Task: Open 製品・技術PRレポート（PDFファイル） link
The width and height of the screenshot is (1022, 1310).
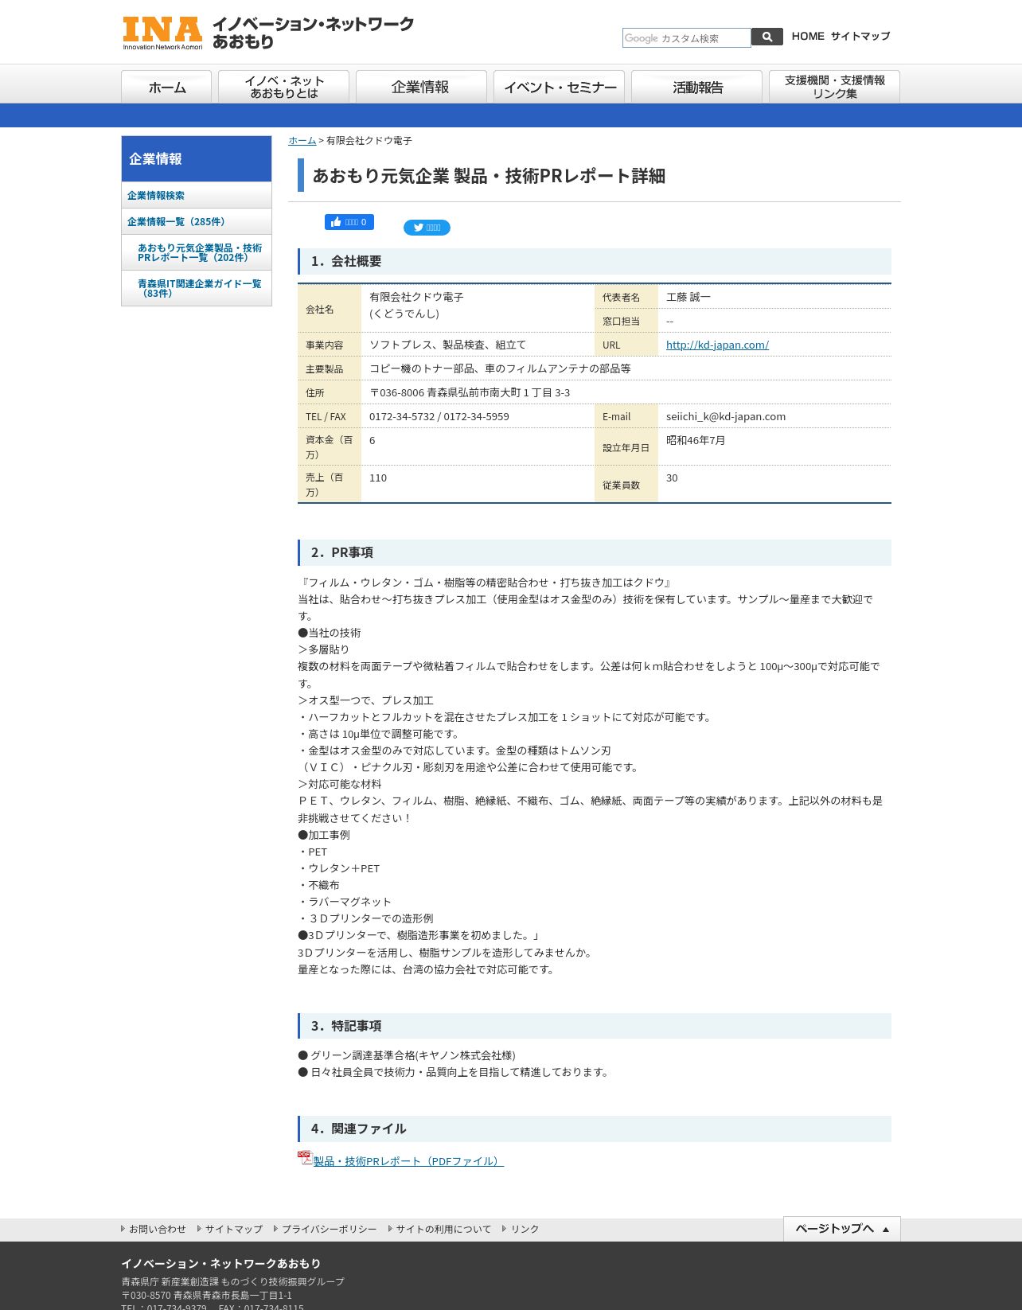Action: click(408, 1161)
